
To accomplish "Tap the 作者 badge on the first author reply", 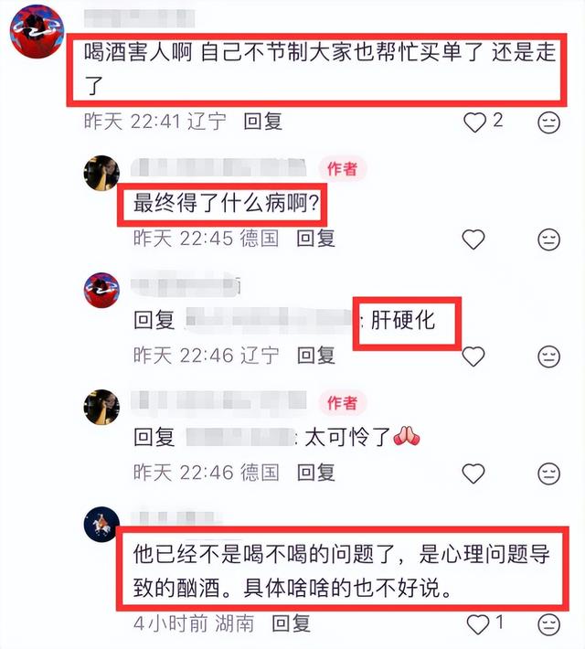I will pos(343,169).
